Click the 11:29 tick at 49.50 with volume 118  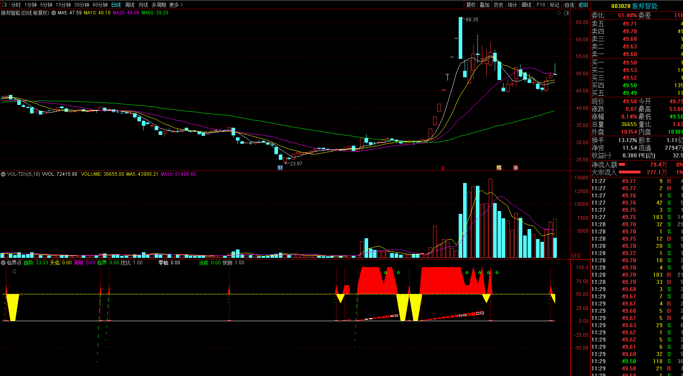tap(637, 361)
